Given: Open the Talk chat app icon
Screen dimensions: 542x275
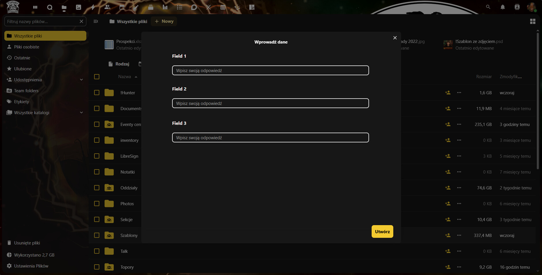Looking at the screenshot, I should 50,7.
